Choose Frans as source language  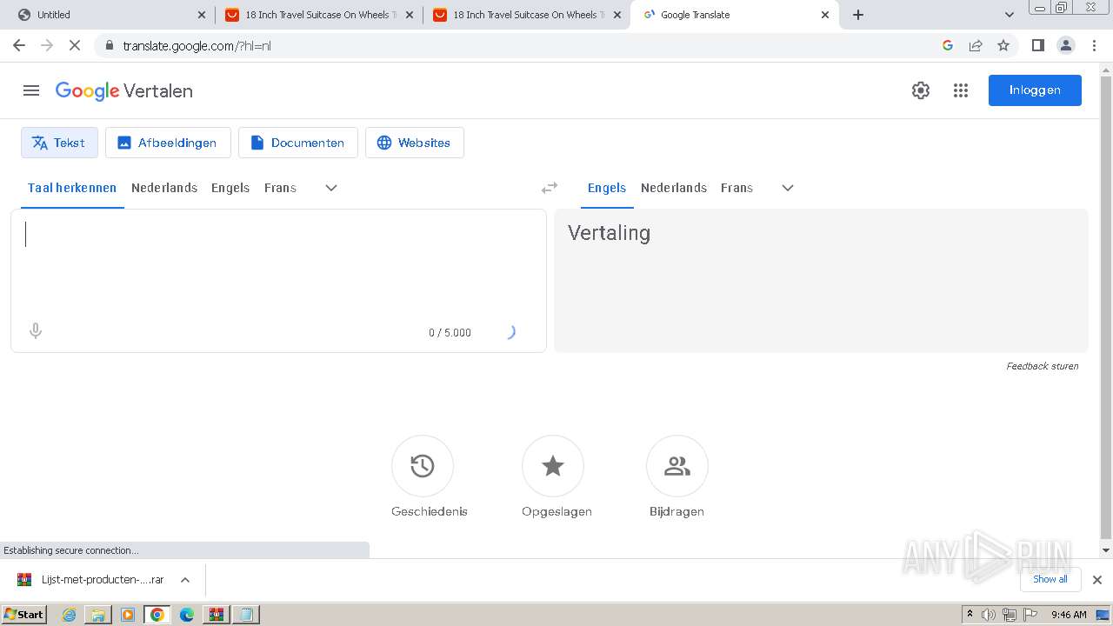pos(280,188)
